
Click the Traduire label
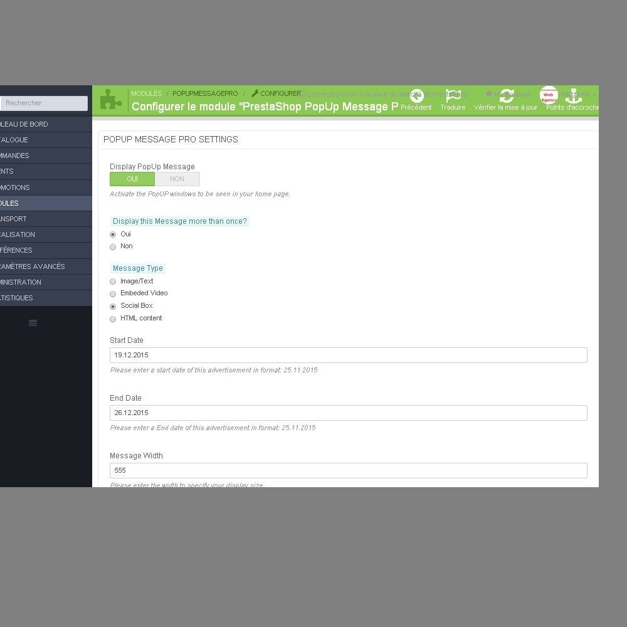click(x=453, y=107)
